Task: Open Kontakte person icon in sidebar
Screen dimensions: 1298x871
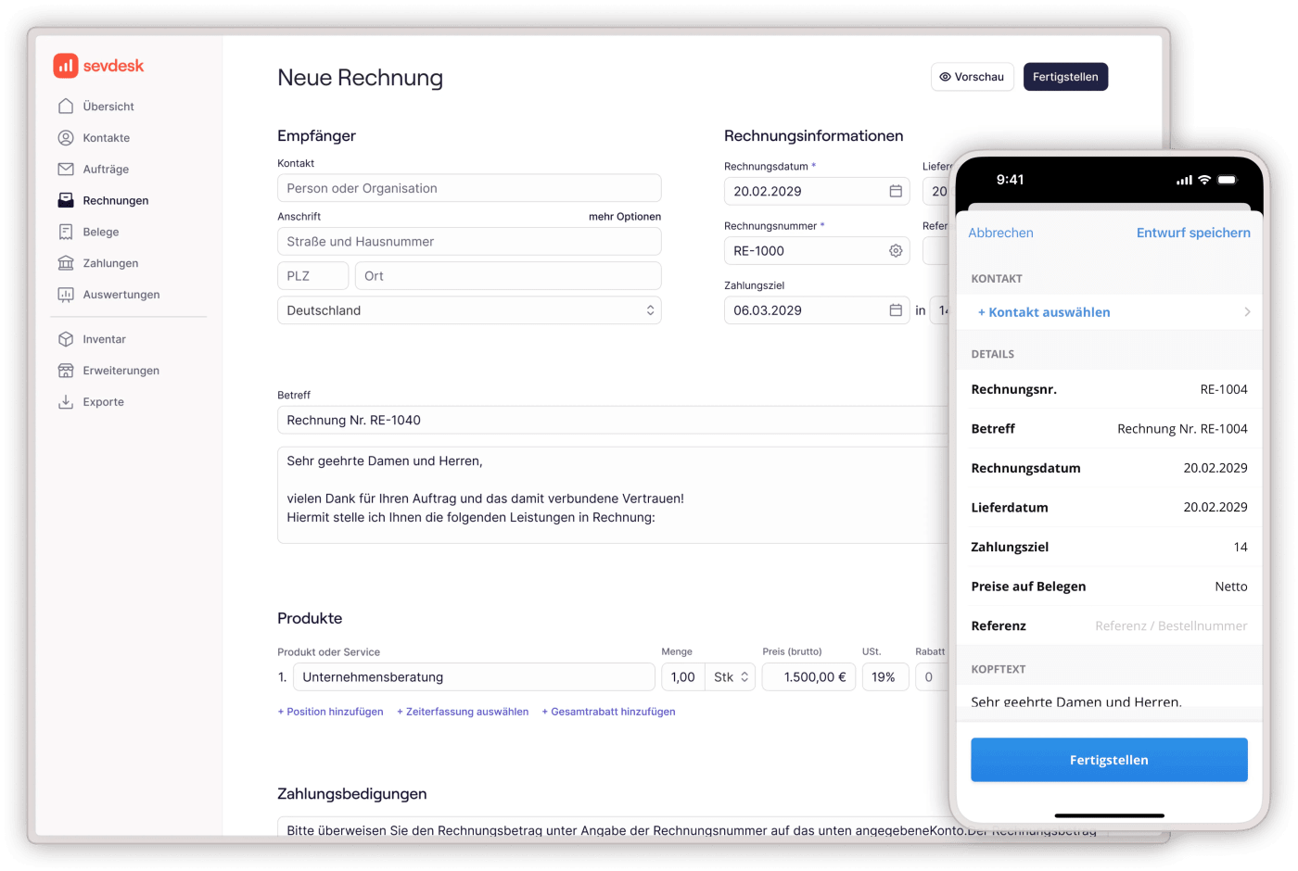Action: point(66,137)
